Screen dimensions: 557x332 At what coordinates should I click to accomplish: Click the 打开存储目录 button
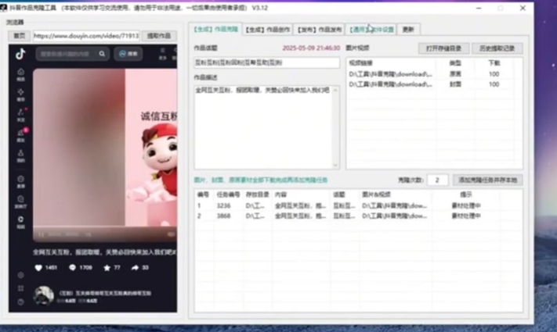(443, 48)
